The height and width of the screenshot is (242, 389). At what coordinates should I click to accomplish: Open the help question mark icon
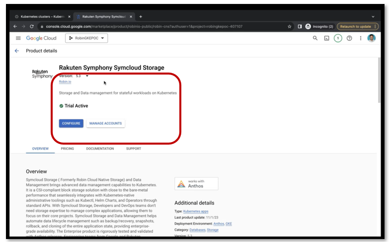349,38
